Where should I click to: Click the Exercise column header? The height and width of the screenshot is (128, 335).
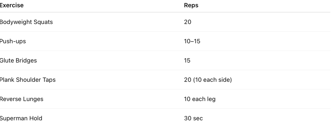click(11, 5)
